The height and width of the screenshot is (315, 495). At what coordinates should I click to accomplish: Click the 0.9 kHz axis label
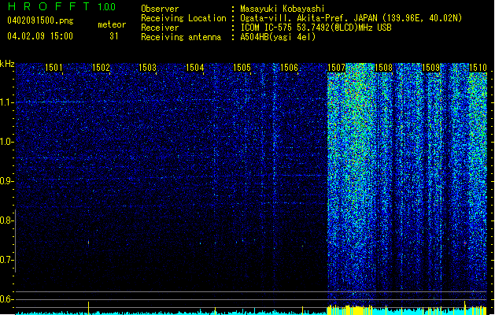click(6, 181)
